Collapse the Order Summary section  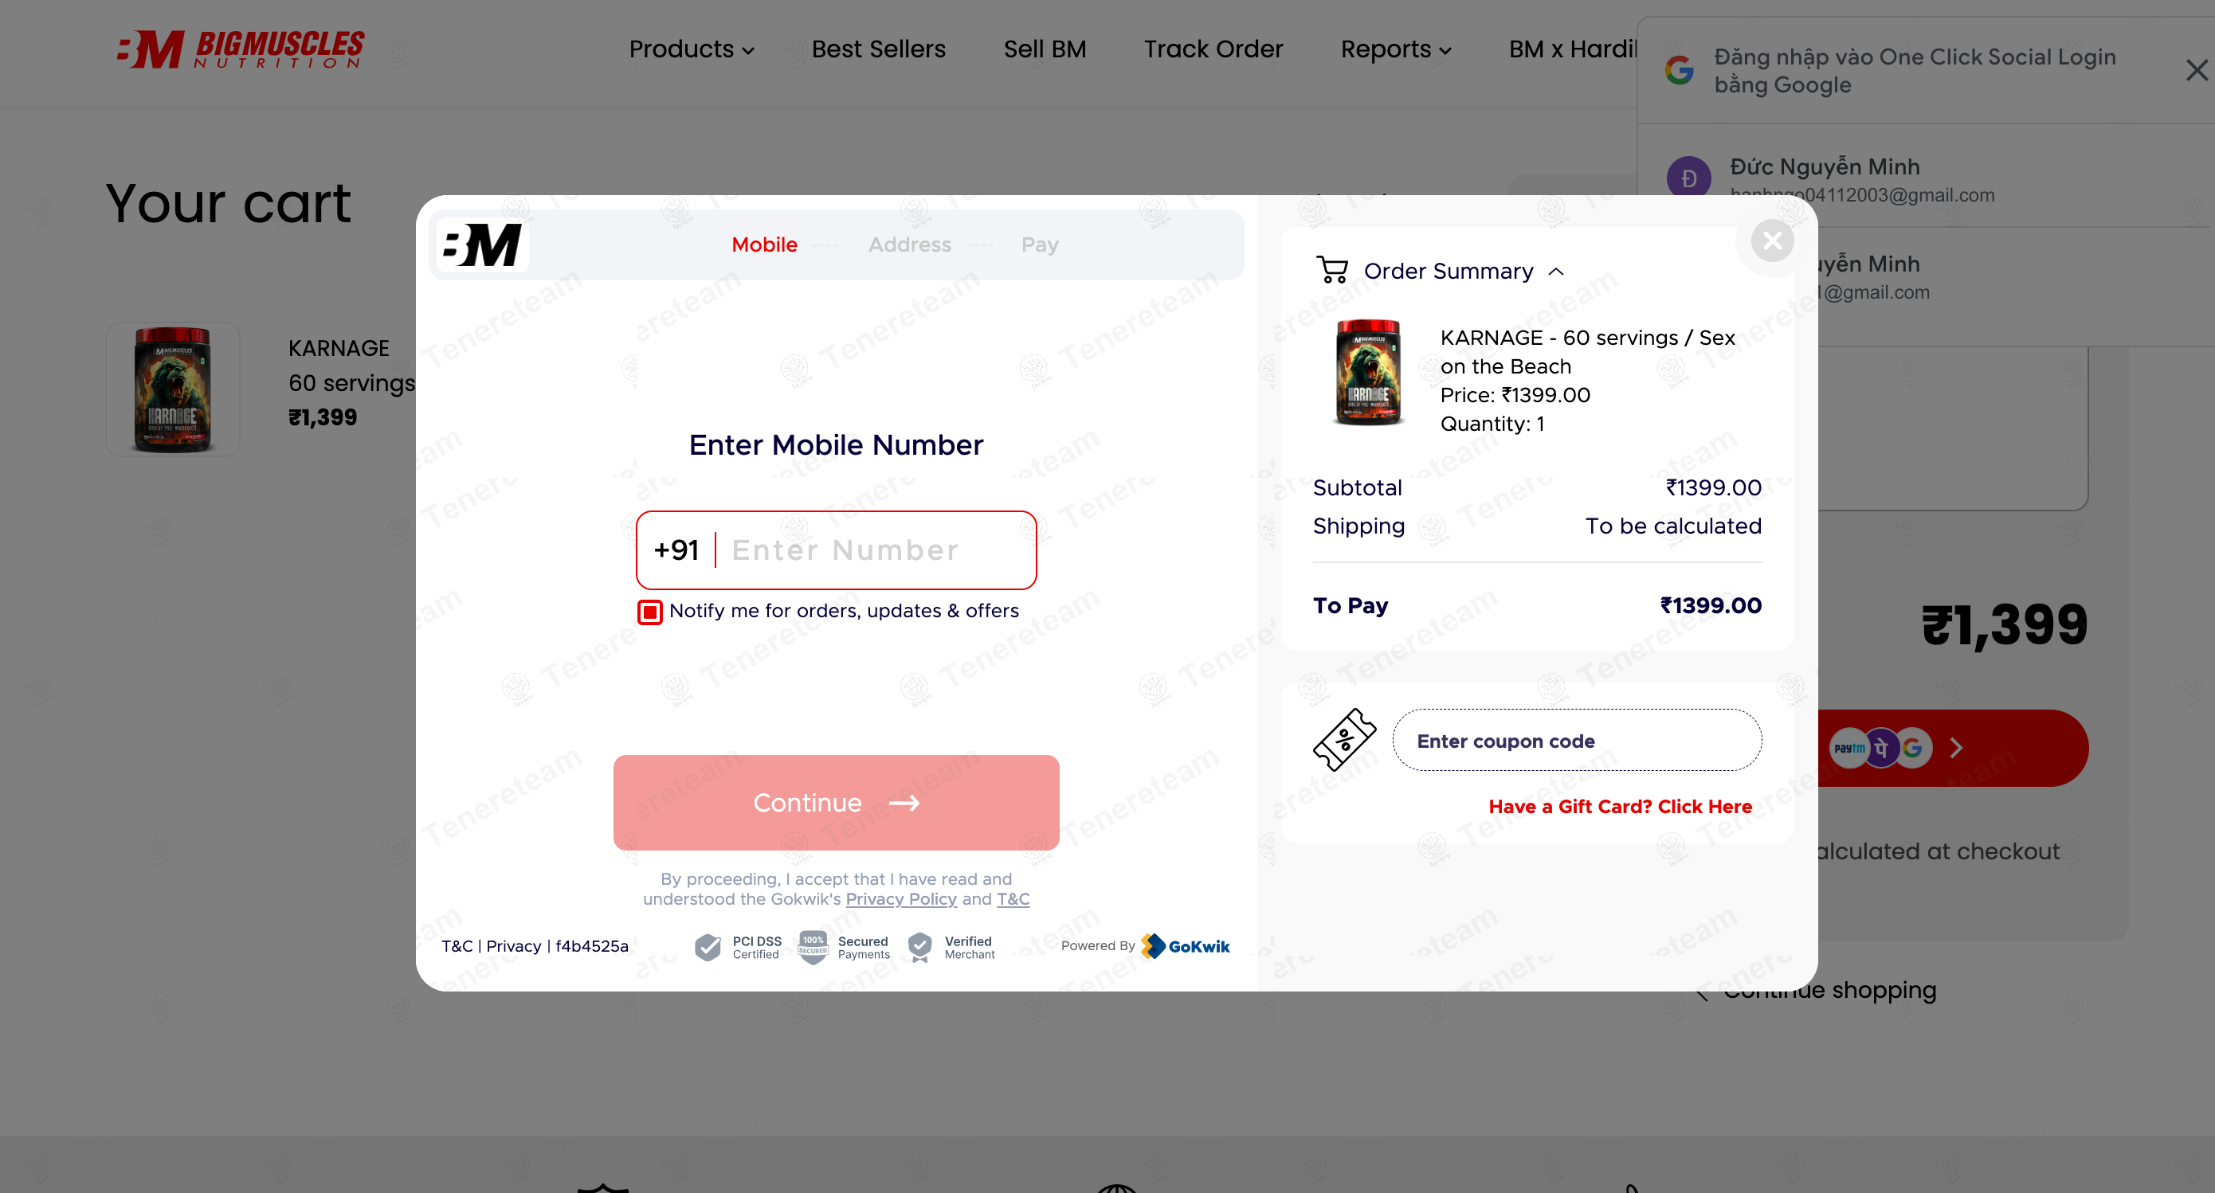[1555, 272]
